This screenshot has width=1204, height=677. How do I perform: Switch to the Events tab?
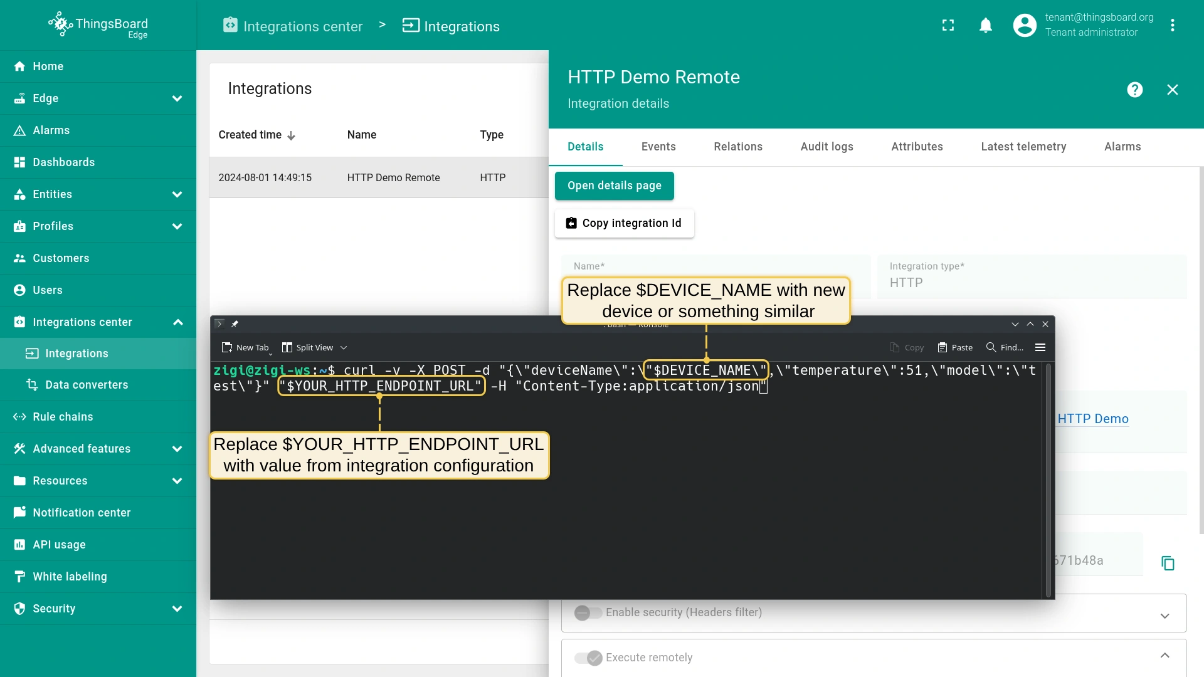click(x=658, y=147)
